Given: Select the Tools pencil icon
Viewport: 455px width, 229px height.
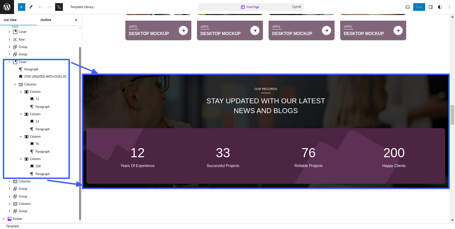Looking at the screenshot, I should (31, 7).
